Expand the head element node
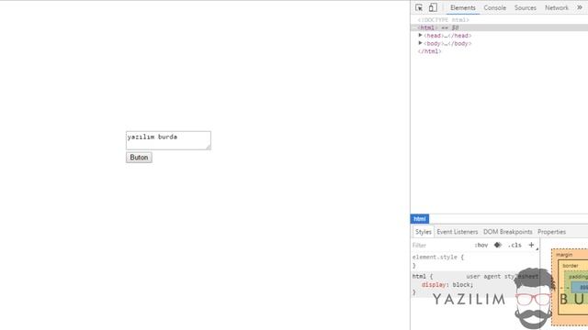Screen dimensions: 588x330 [421, 35]
